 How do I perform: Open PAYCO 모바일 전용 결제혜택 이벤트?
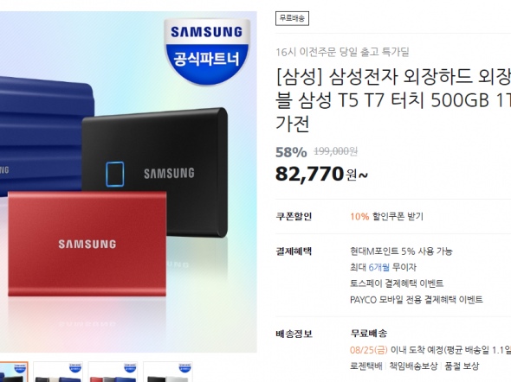[x=417, y=299]
